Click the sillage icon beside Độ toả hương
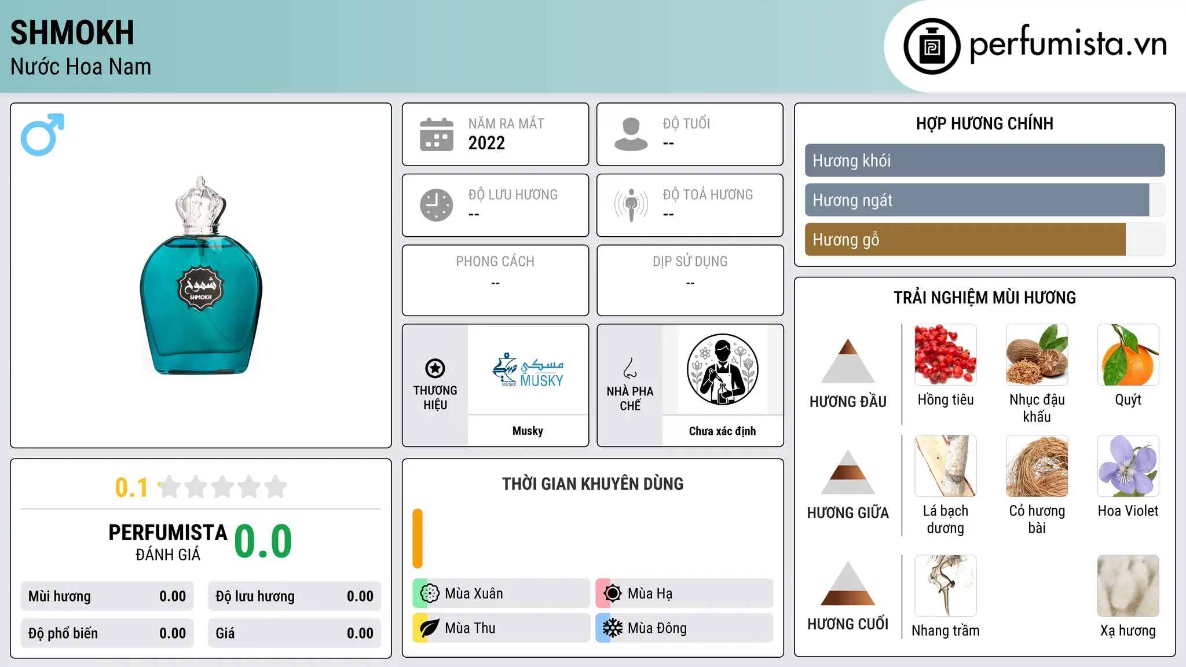Image resolution: width=1186 pixels, height=667 pixels. click(x=631, y=205)
